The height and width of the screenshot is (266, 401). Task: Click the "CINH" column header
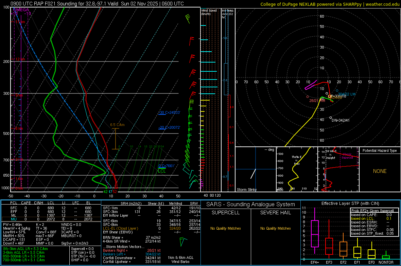pos(38,203)
